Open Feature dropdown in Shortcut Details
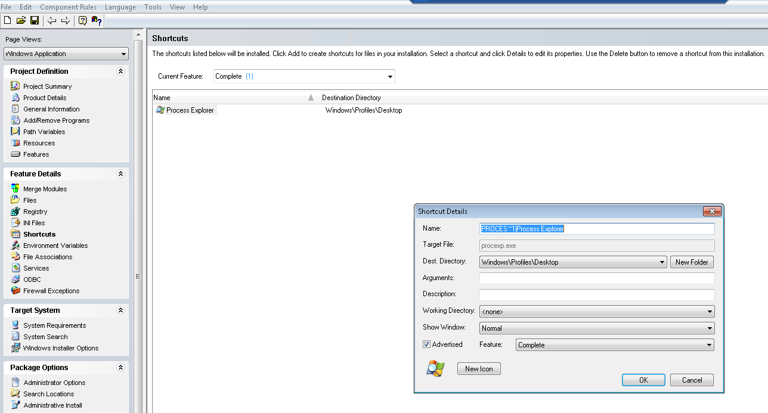Image resolution: width=768 pixels, height=413 pixels. click(x=615, y=345)
